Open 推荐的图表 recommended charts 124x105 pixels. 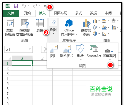coord(86,28)
